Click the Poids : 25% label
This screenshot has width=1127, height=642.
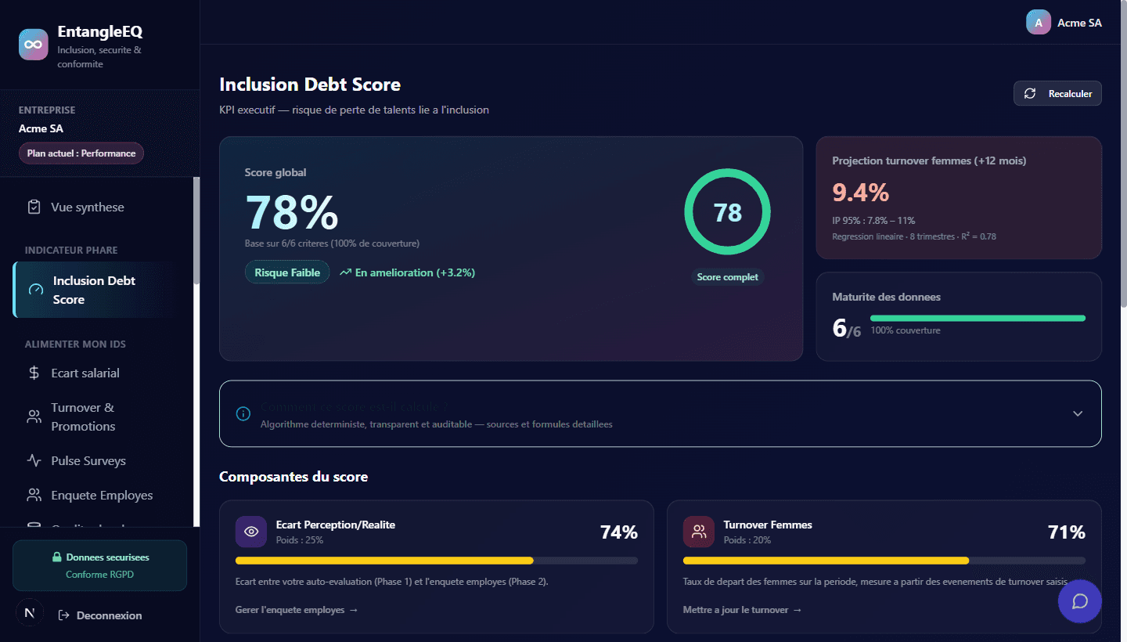(300, 540)
